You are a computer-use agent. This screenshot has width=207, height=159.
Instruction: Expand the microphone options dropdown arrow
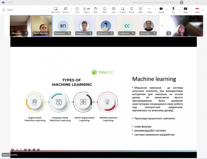pyautogui.click(x=179, y=10)
